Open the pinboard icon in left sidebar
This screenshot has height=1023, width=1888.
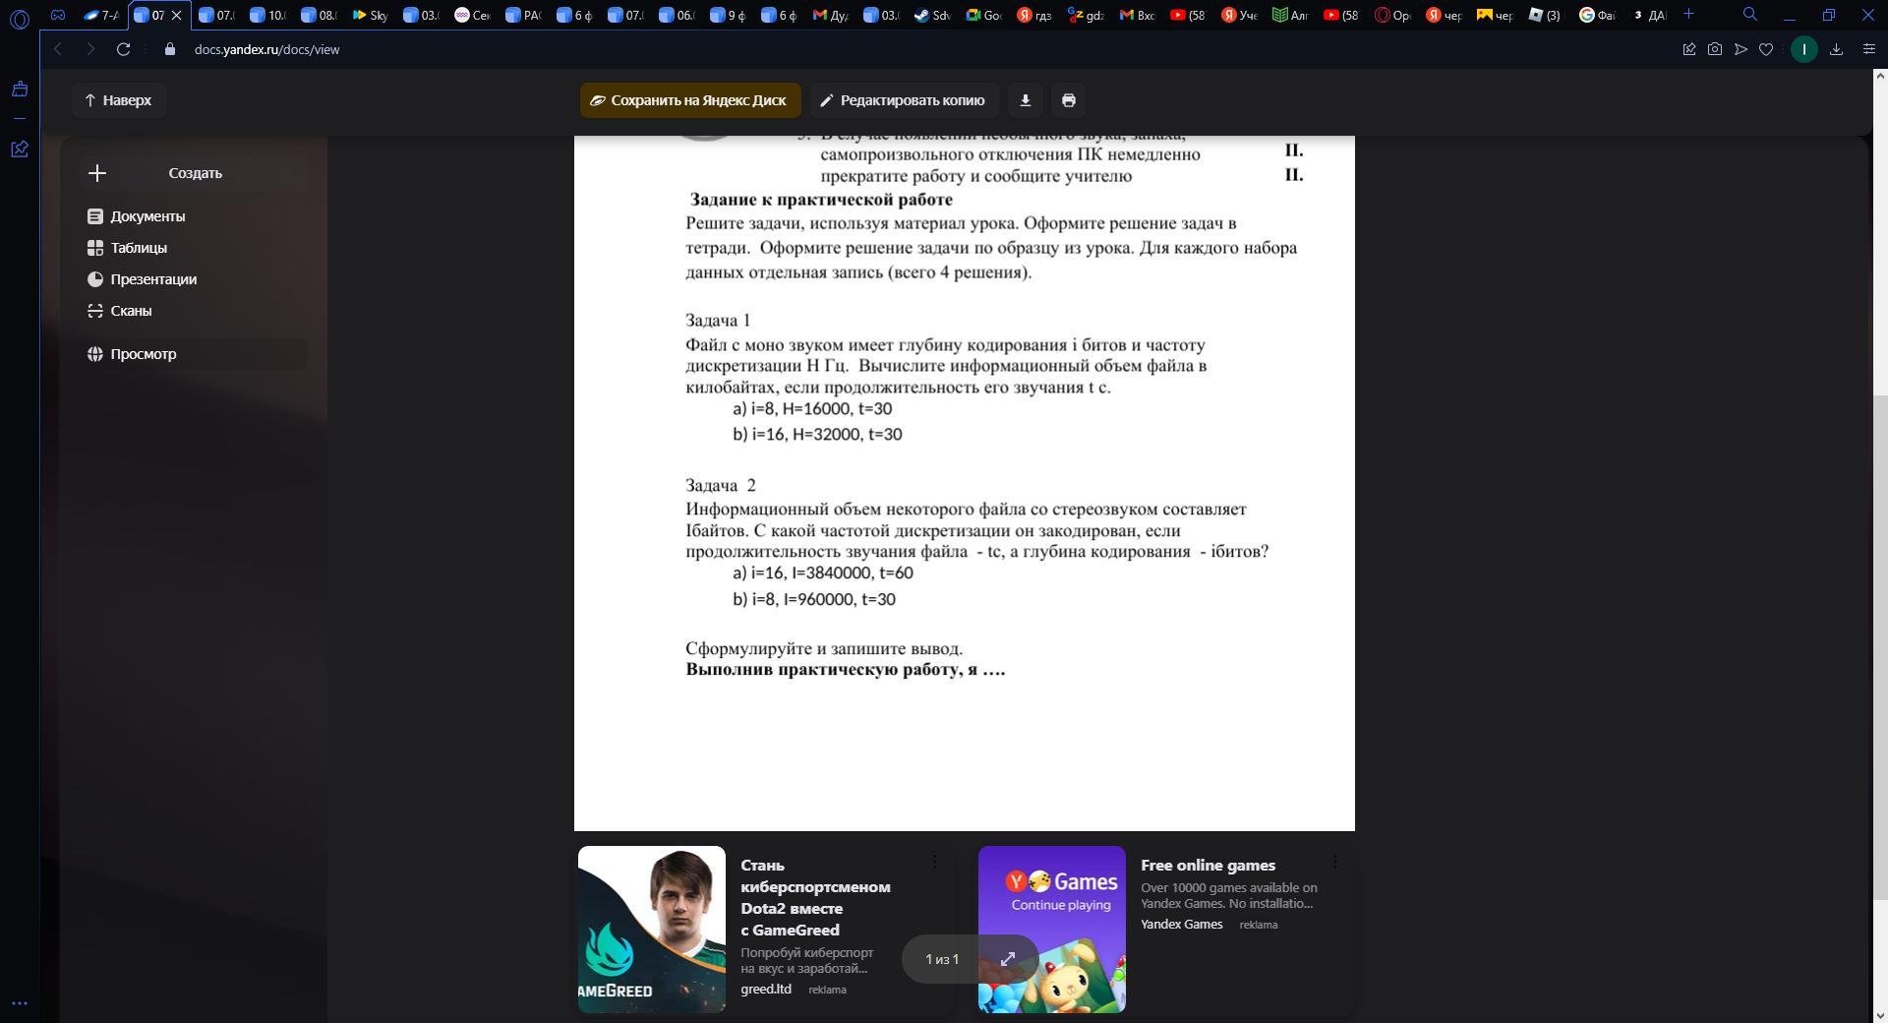[x=20, y=149]
